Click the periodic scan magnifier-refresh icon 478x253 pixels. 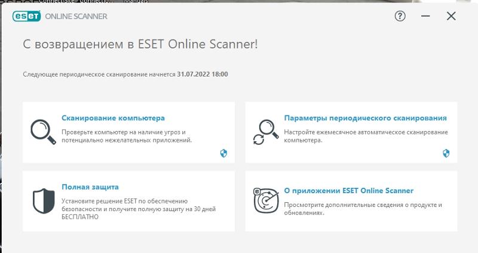click(266, 132)
